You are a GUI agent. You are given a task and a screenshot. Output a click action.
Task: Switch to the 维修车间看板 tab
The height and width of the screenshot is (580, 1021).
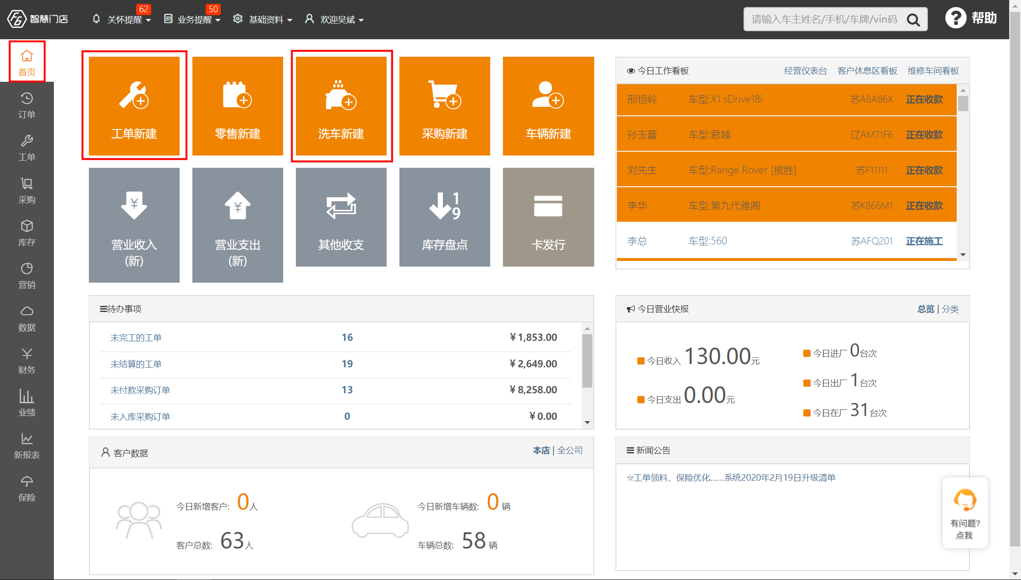coord(933,71)
